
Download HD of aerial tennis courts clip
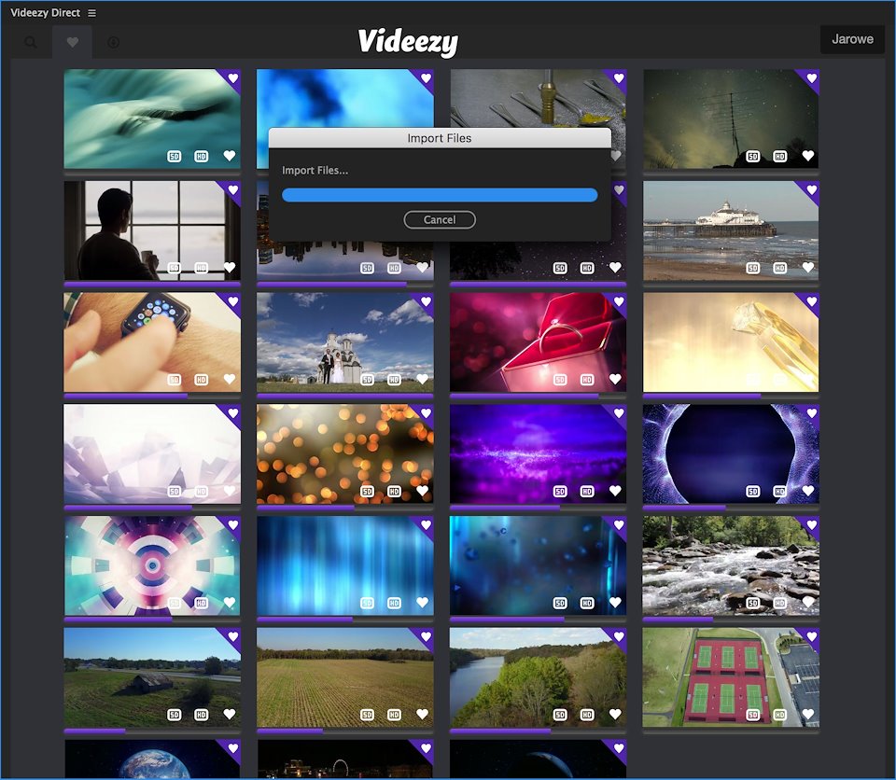[x=780, y=715]
